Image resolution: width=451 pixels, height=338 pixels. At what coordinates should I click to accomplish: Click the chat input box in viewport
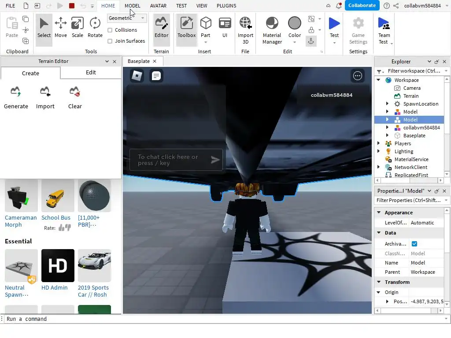176,160
